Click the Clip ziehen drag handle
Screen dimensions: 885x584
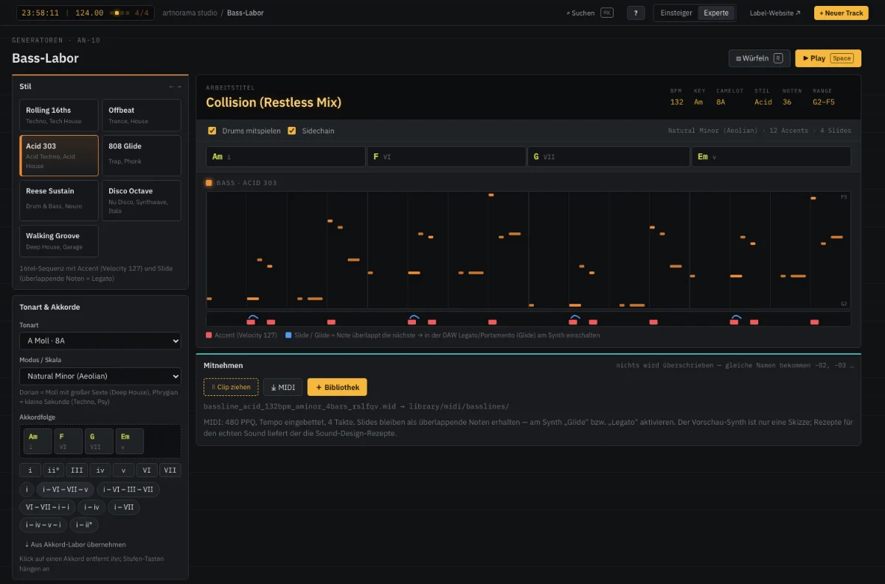click(x=231, y=387)
